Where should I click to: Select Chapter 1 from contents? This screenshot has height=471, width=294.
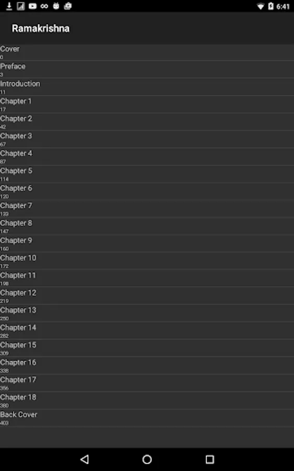tap(147, 105)
